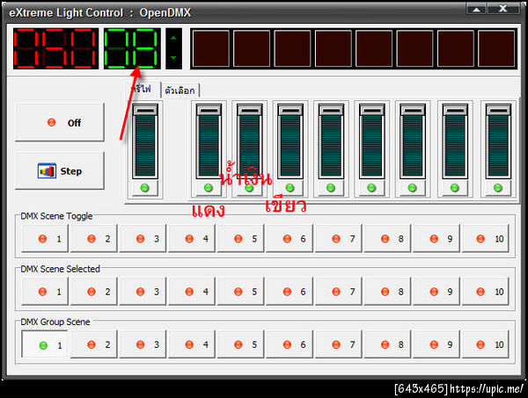Toggle DMX Scene Toggle button 9

click(x=436, y=239)
